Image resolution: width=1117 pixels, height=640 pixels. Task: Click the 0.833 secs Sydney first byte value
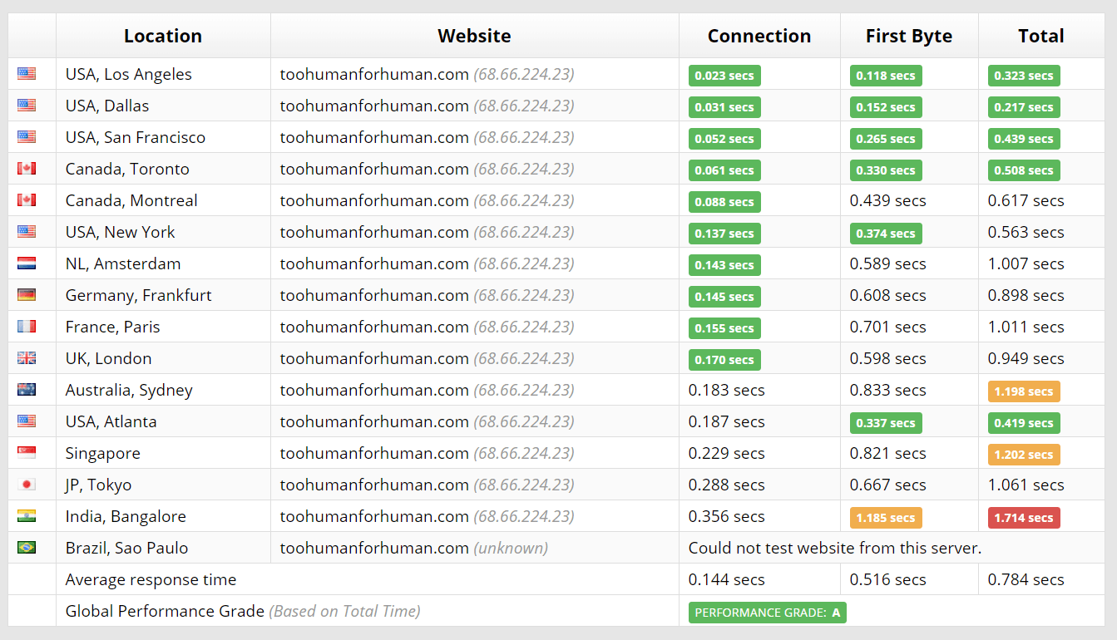[x=888, y=390]
